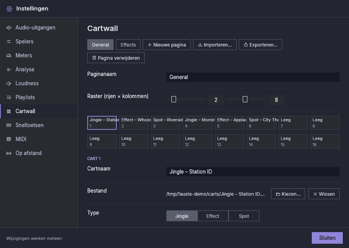Click the Instellingen gear icon

(x=9, y=9)
